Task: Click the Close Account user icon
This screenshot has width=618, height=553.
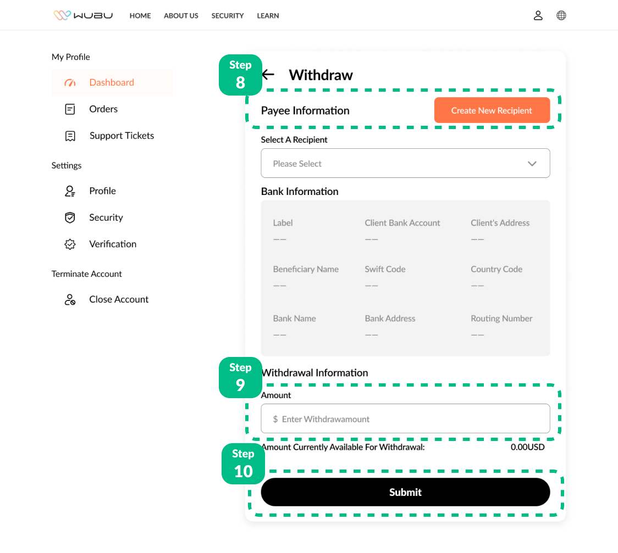Action: pyautogui.click(x=70, y=300)
